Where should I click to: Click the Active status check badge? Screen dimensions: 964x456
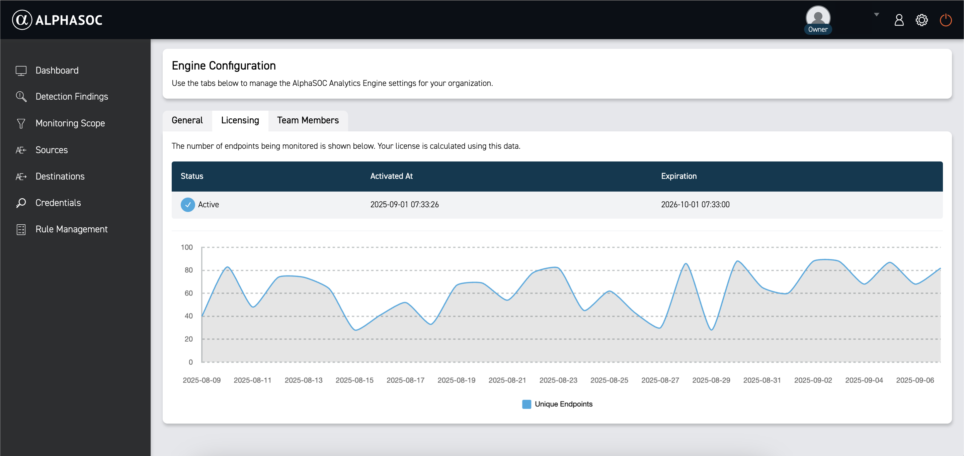[187, 205]
